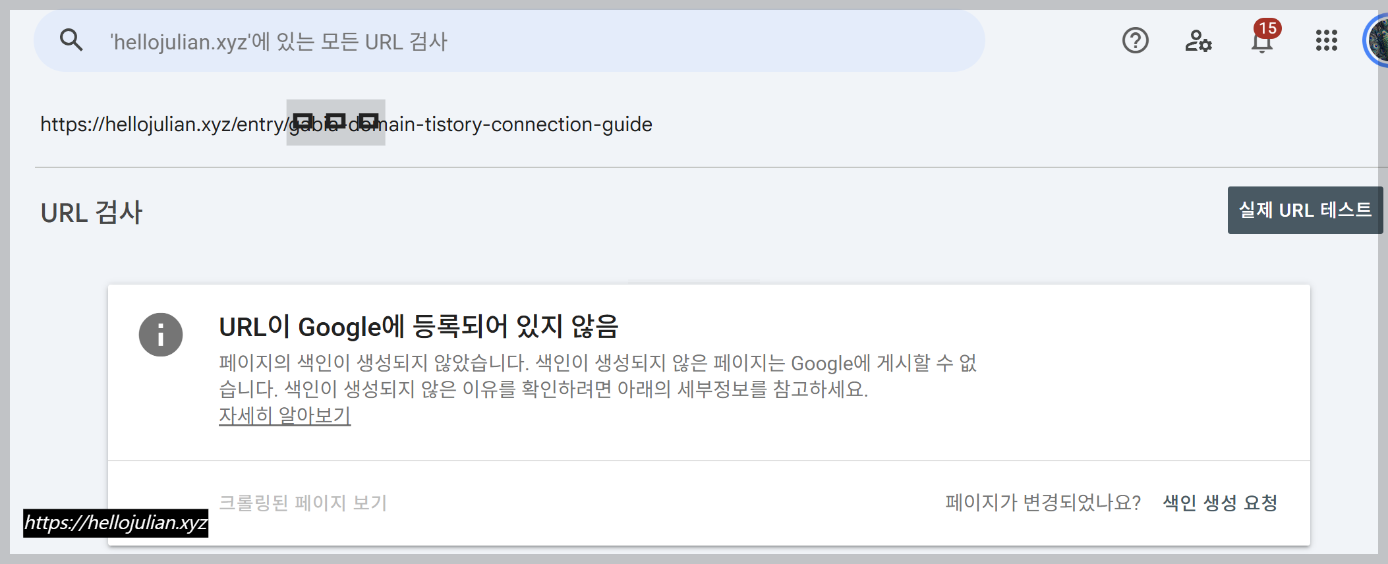Click heading URL이 Google에 등록되어 있지 않음
The width and height of the screenshot is (1388, 564).
tap(419, 326)
